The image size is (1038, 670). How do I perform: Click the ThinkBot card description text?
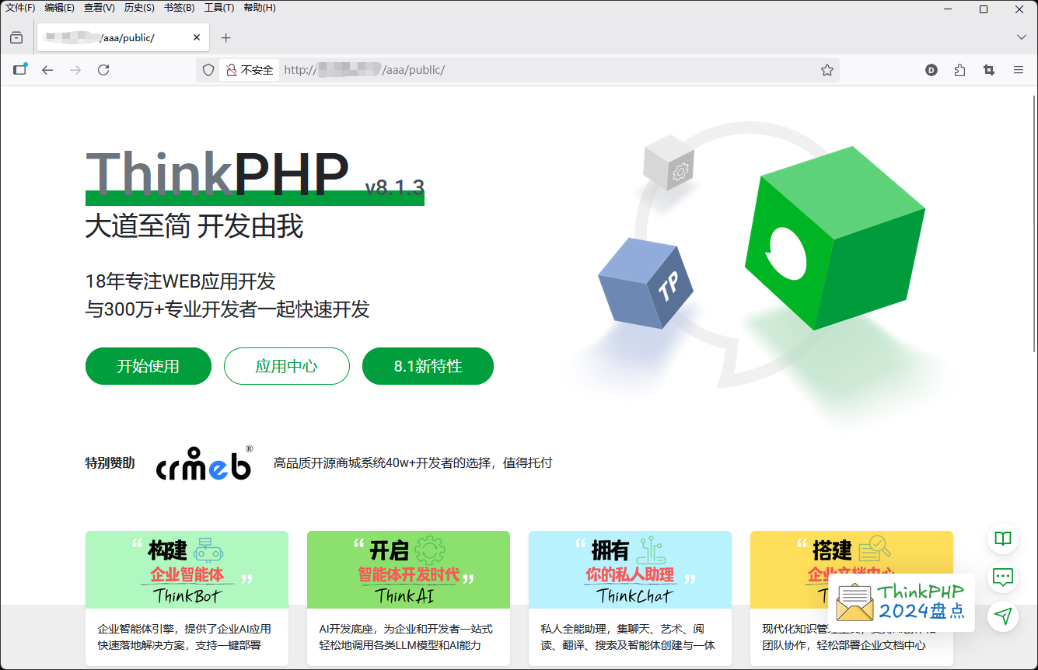[184, 637]
